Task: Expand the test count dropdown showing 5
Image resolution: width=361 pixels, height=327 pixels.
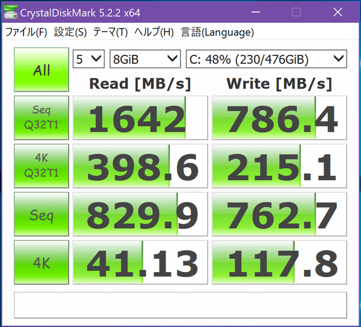Action: point(88,59)
